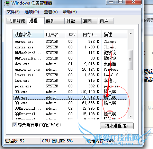This screenshot has height=149, width=153.
Task: Select the csrss.exe row with 572 K
Action: 70,41
